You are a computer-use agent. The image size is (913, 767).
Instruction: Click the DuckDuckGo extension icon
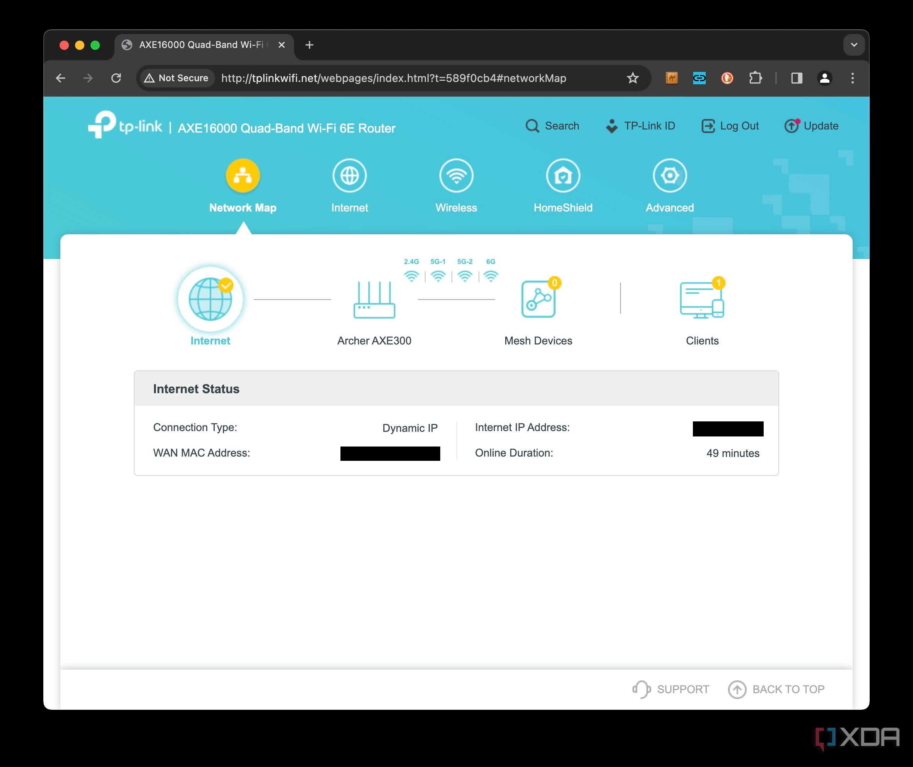click(727, 78)
